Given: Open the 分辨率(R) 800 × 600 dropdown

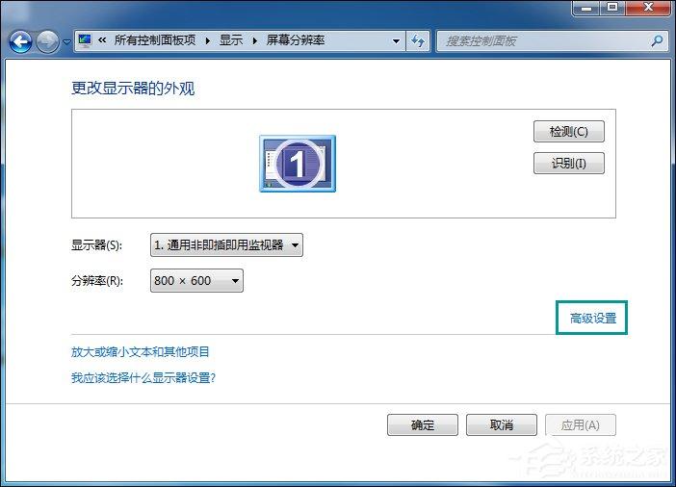Looking at the screenshot, I should [197, 281].
